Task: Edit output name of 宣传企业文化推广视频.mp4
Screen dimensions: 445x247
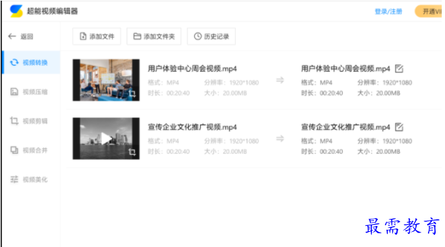Action: pyautogui.click(x=399, y=127)
